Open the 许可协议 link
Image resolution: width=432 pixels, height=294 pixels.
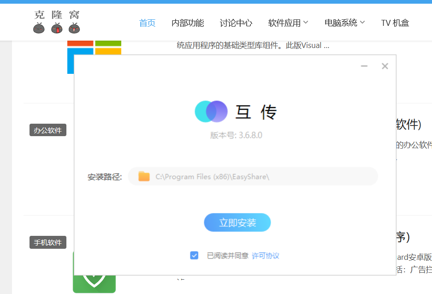tap(265, 256)
